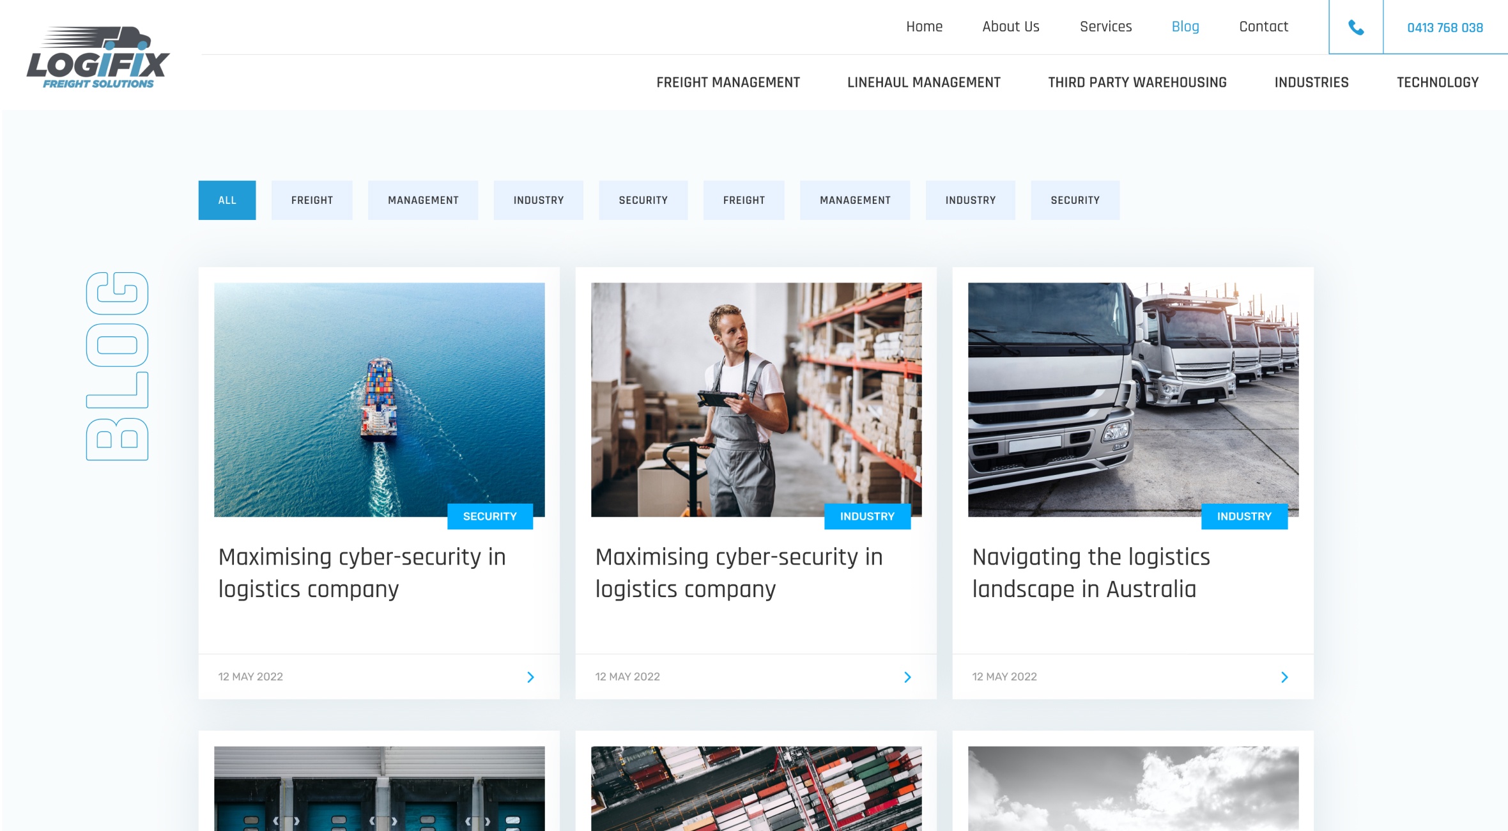
Task: Open the container ship post via its arrow
Action: (530, 677)
